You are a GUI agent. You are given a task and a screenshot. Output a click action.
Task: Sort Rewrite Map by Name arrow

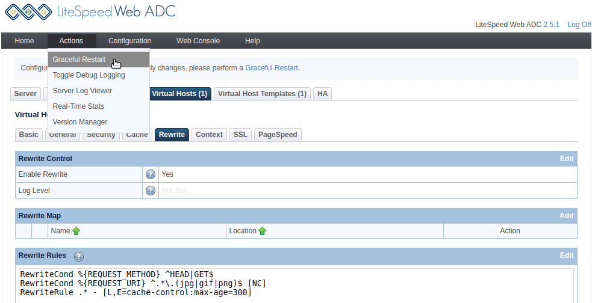click(76, 231)
